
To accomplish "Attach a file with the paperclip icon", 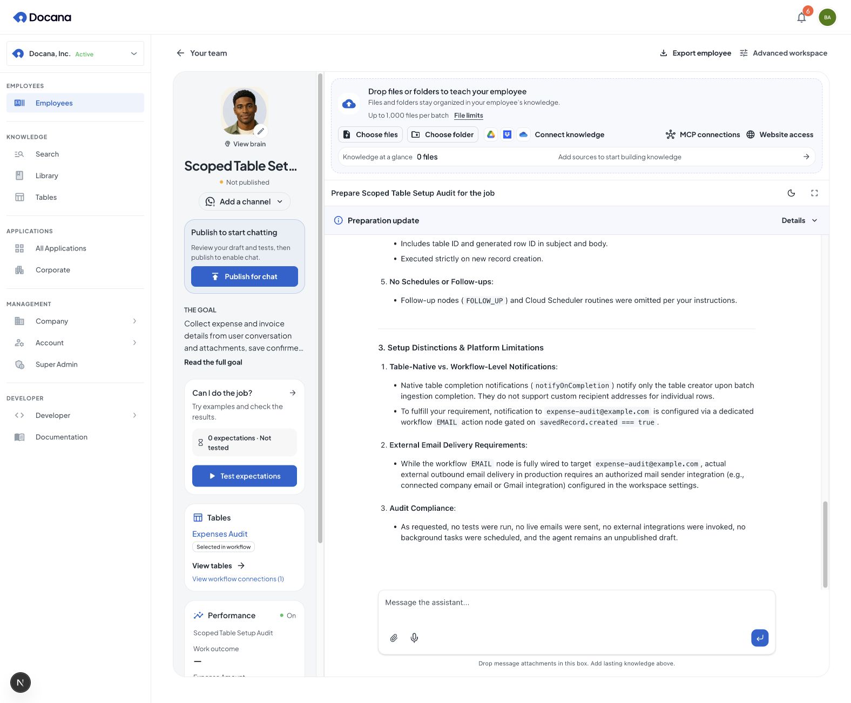I will (x=394, y=638).
